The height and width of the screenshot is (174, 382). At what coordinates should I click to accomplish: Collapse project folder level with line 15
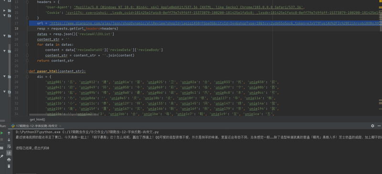click(4, 15)
